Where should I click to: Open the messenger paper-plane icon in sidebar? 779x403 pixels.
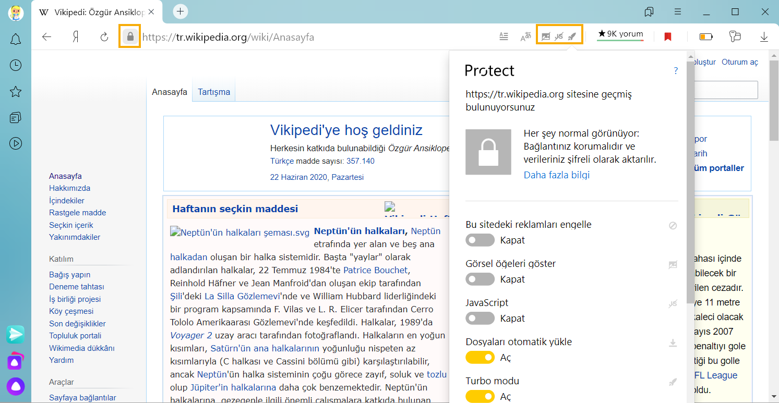coord(16,334)
